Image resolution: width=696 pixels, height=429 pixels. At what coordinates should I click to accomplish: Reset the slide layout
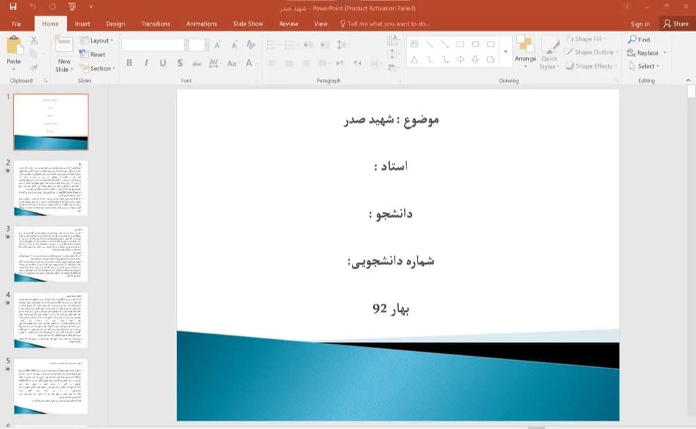[93, 54]
